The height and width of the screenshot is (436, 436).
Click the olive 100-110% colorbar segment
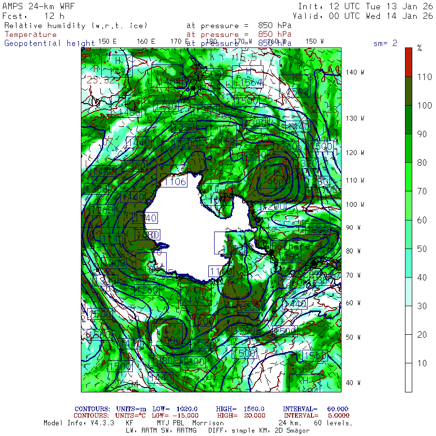click(x=408, y=91)
